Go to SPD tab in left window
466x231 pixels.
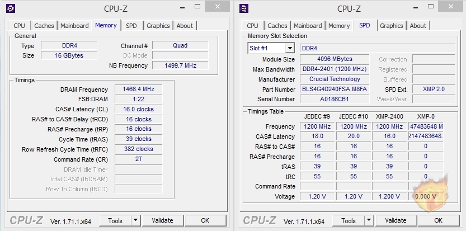pyautogui.click(x=131, y=26)
